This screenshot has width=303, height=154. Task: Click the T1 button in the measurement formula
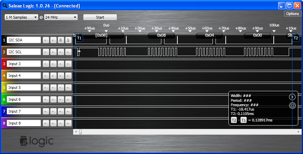click(243, 120)
